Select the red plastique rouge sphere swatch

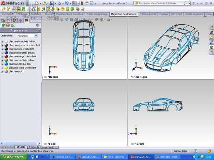(6, 56)
